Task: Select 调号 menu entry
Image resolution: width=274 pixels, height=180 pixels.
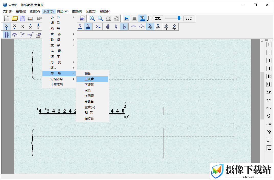Action: pos(59,23)
